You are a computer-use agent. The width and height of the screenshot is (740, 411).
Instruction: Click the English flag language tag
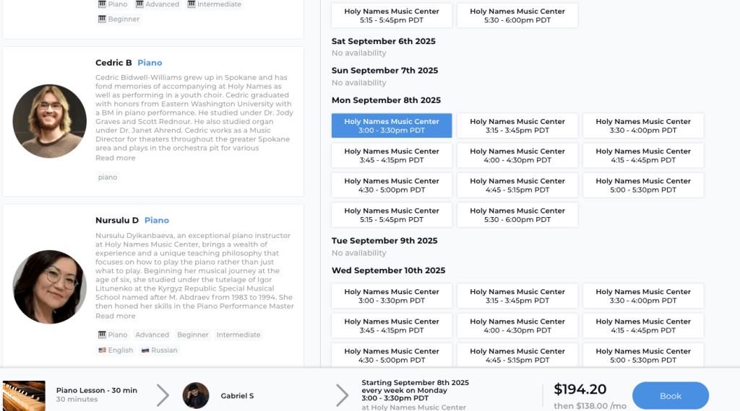[116, 350]
